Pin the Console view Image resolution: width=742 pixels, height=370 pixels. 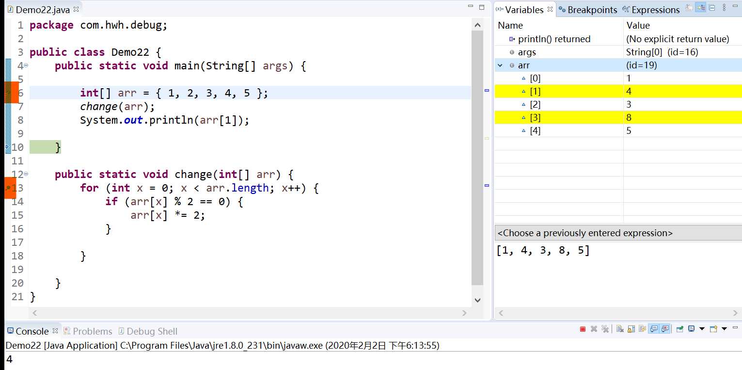click(x=680, y=329)
